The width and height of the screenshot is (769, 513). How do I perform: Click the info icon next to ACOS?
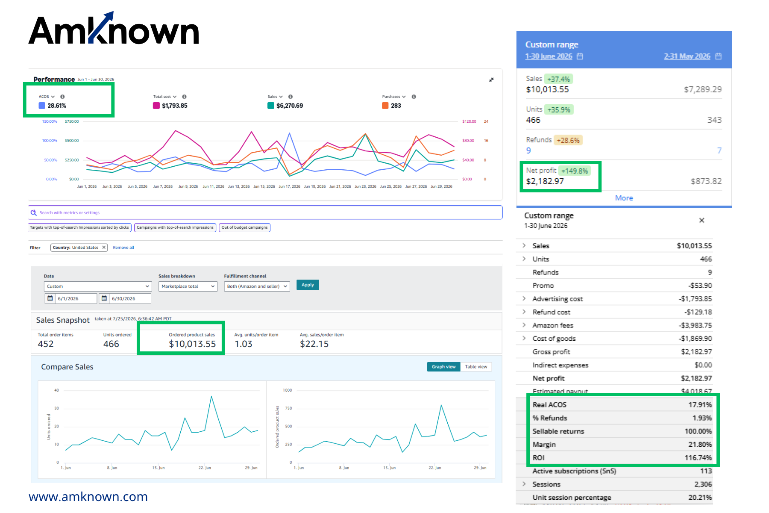point(62,97)
